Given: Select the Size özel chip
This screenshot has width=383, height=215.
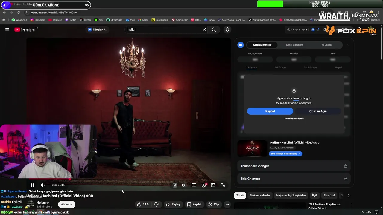Looking at the screenshot, I should coord(329,195).
